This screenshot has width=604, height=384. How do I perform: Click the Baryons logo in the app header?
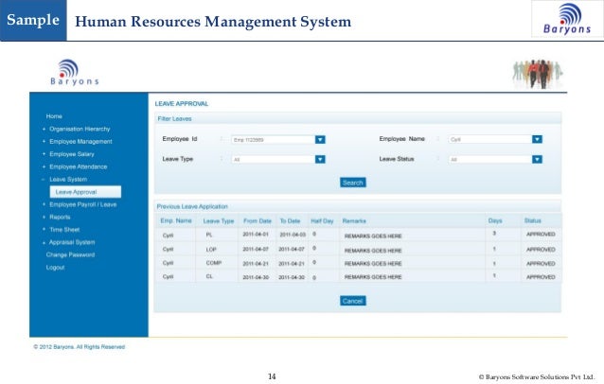pos(75,72)
